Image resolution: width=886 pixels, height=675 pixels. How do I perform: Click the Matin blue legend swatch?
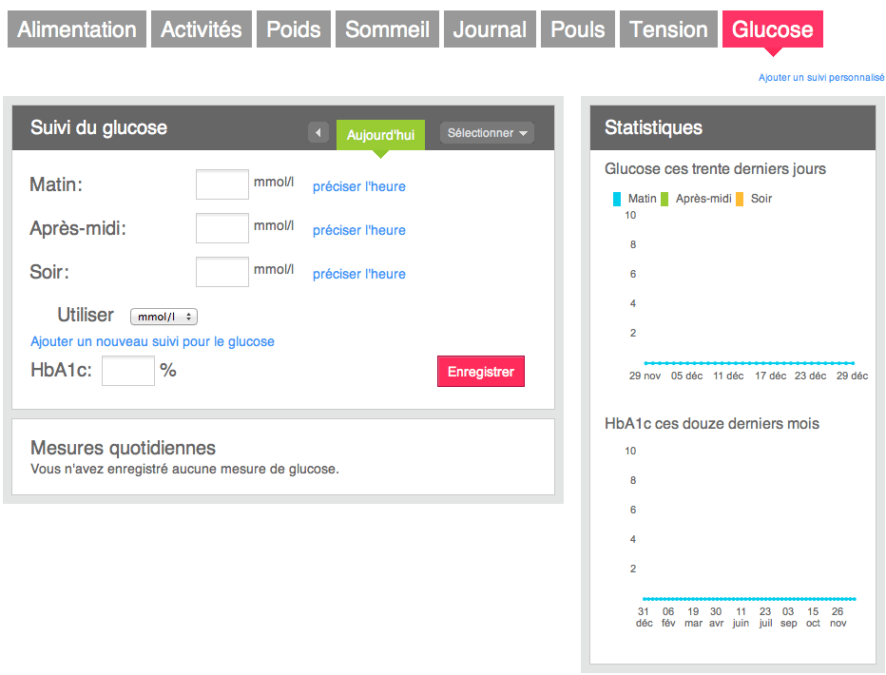click(x=617, y=199)
